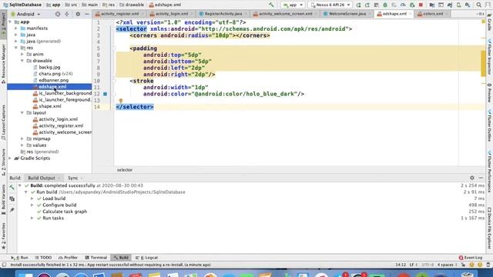Image resolution: width=493 pixels, height=277 pixels.
Task: Open the Profiler gauge icon in toolbar
Action: coord(403,5)
